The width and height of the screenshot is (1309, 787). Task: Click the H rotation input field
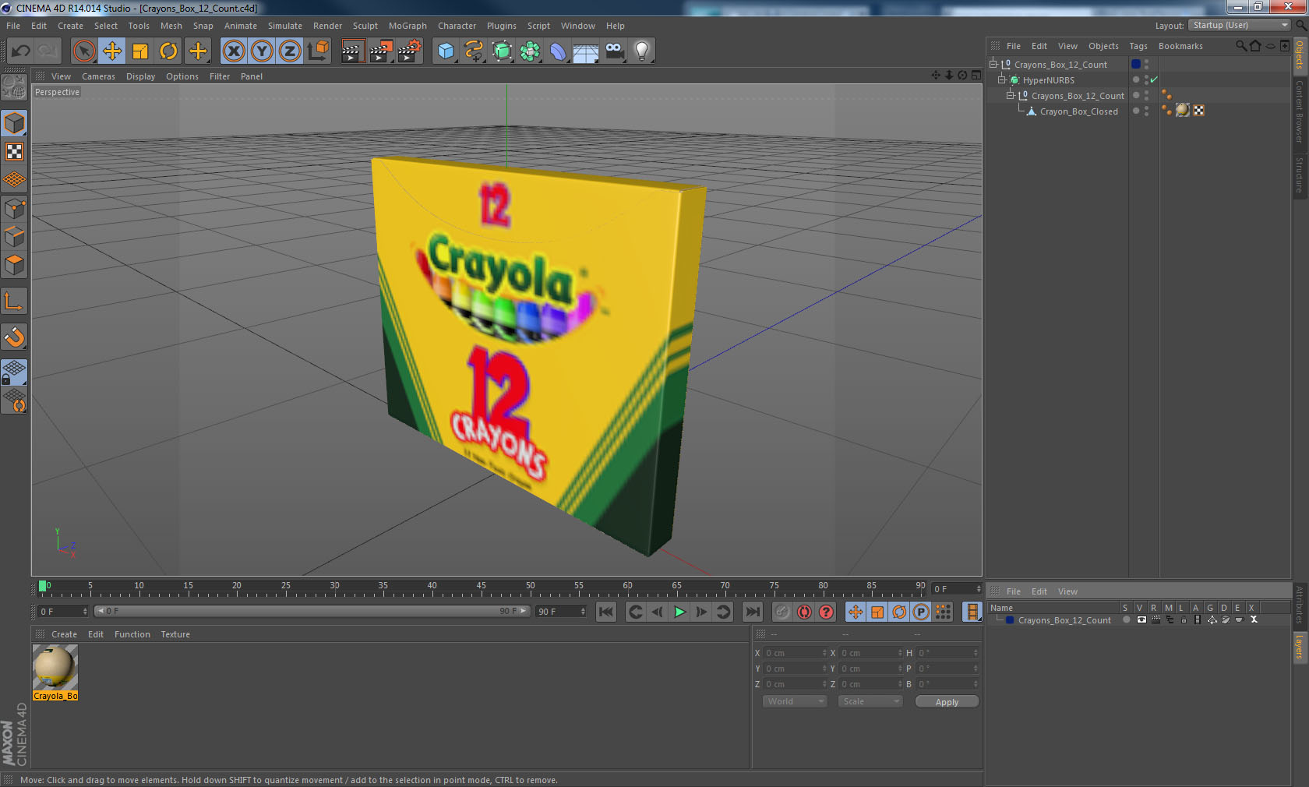pyautogui.click(x=947, y=653)
